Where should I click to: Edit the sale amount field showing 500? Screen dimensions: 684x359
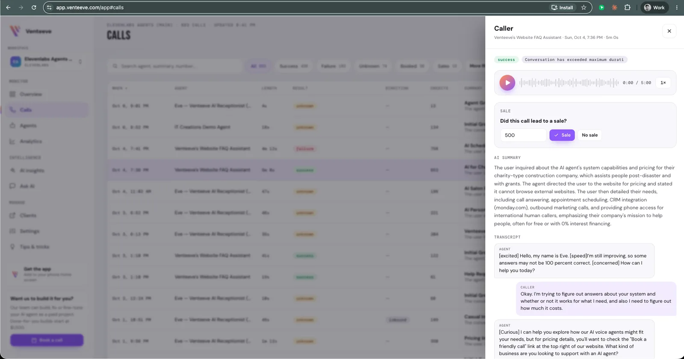pos(523,135)
